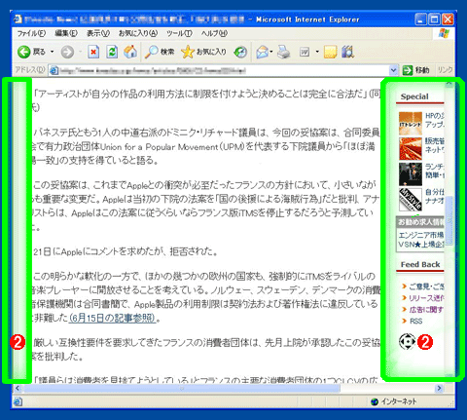Open the 自分仕 link beside MyStyle
467x420 pixels.
435,196
